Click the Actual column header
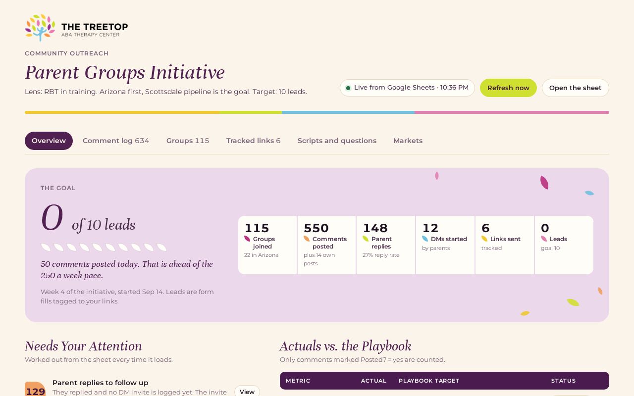Viewport: 634px width, 396px height. (x=373, y=381)
